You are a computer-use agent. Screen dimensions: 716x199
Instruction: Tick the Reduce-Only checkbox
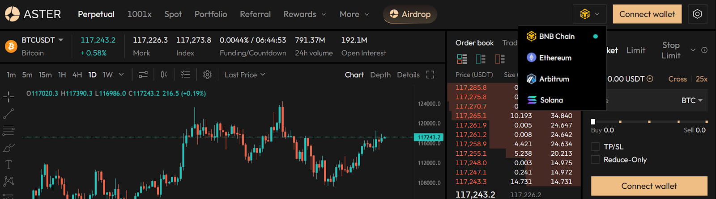tap(595, 159)
